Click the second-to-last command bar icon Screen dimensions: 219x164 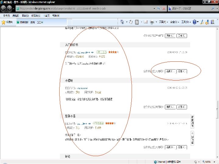click(x=207, y=22)
